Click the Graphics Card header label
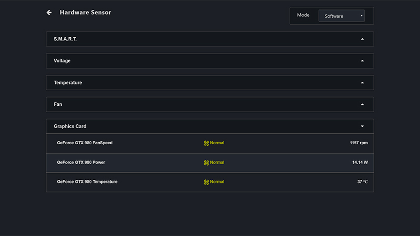420x236 pixels. [x=70, y=126]
